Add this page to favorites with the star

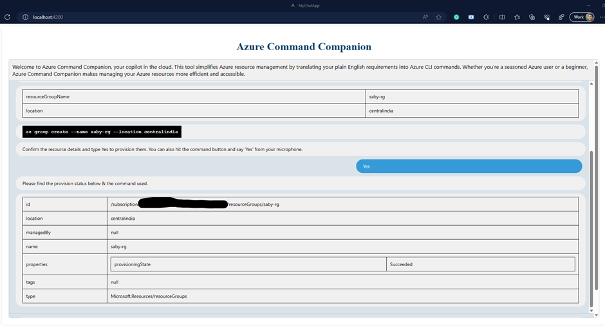click(439, 17)
